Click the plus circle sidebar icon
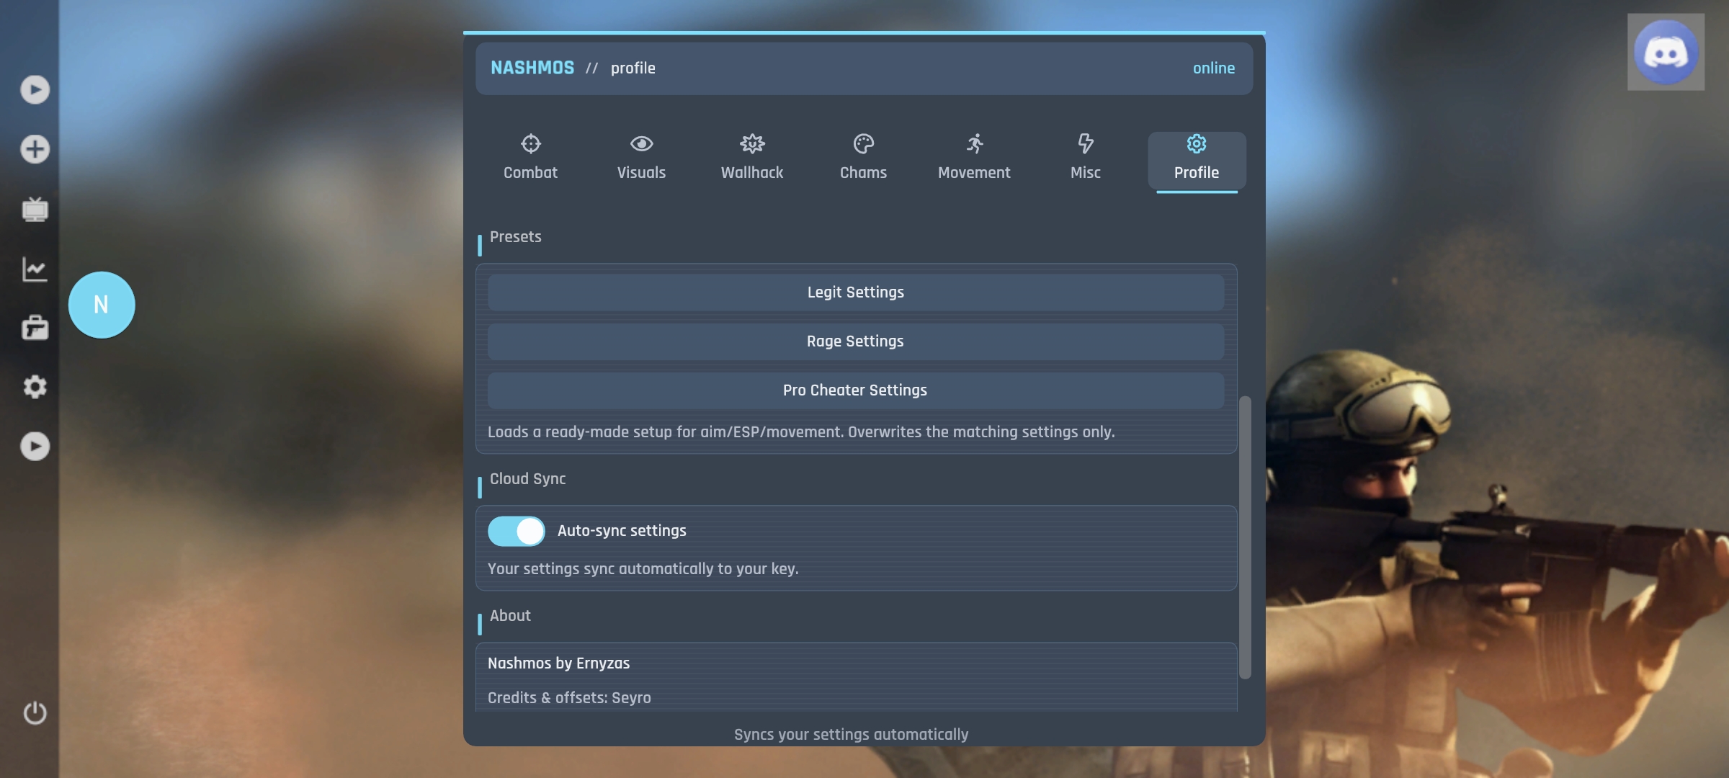Viewport: 1729px width, 778px height. (x=35, y=149)
